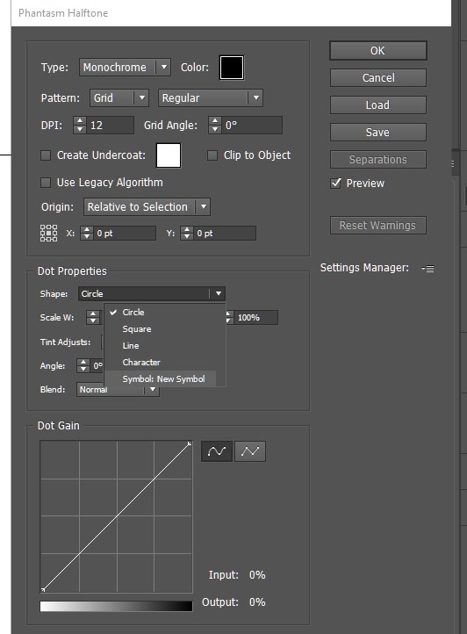Select the linear curve dot gain mode icon
467x634 pixels.
coord(250,451)
